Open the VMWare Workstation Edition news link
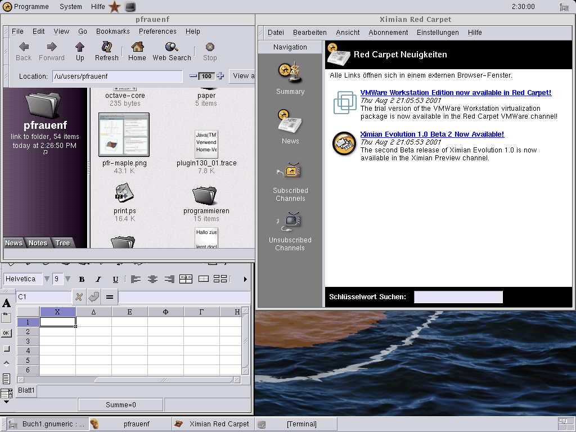The height and width of the screenshot is (432, 576). 456,93
